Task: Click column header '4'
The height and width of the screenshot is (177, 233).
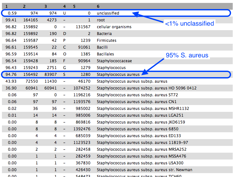Action: click(x=64, y=6)
